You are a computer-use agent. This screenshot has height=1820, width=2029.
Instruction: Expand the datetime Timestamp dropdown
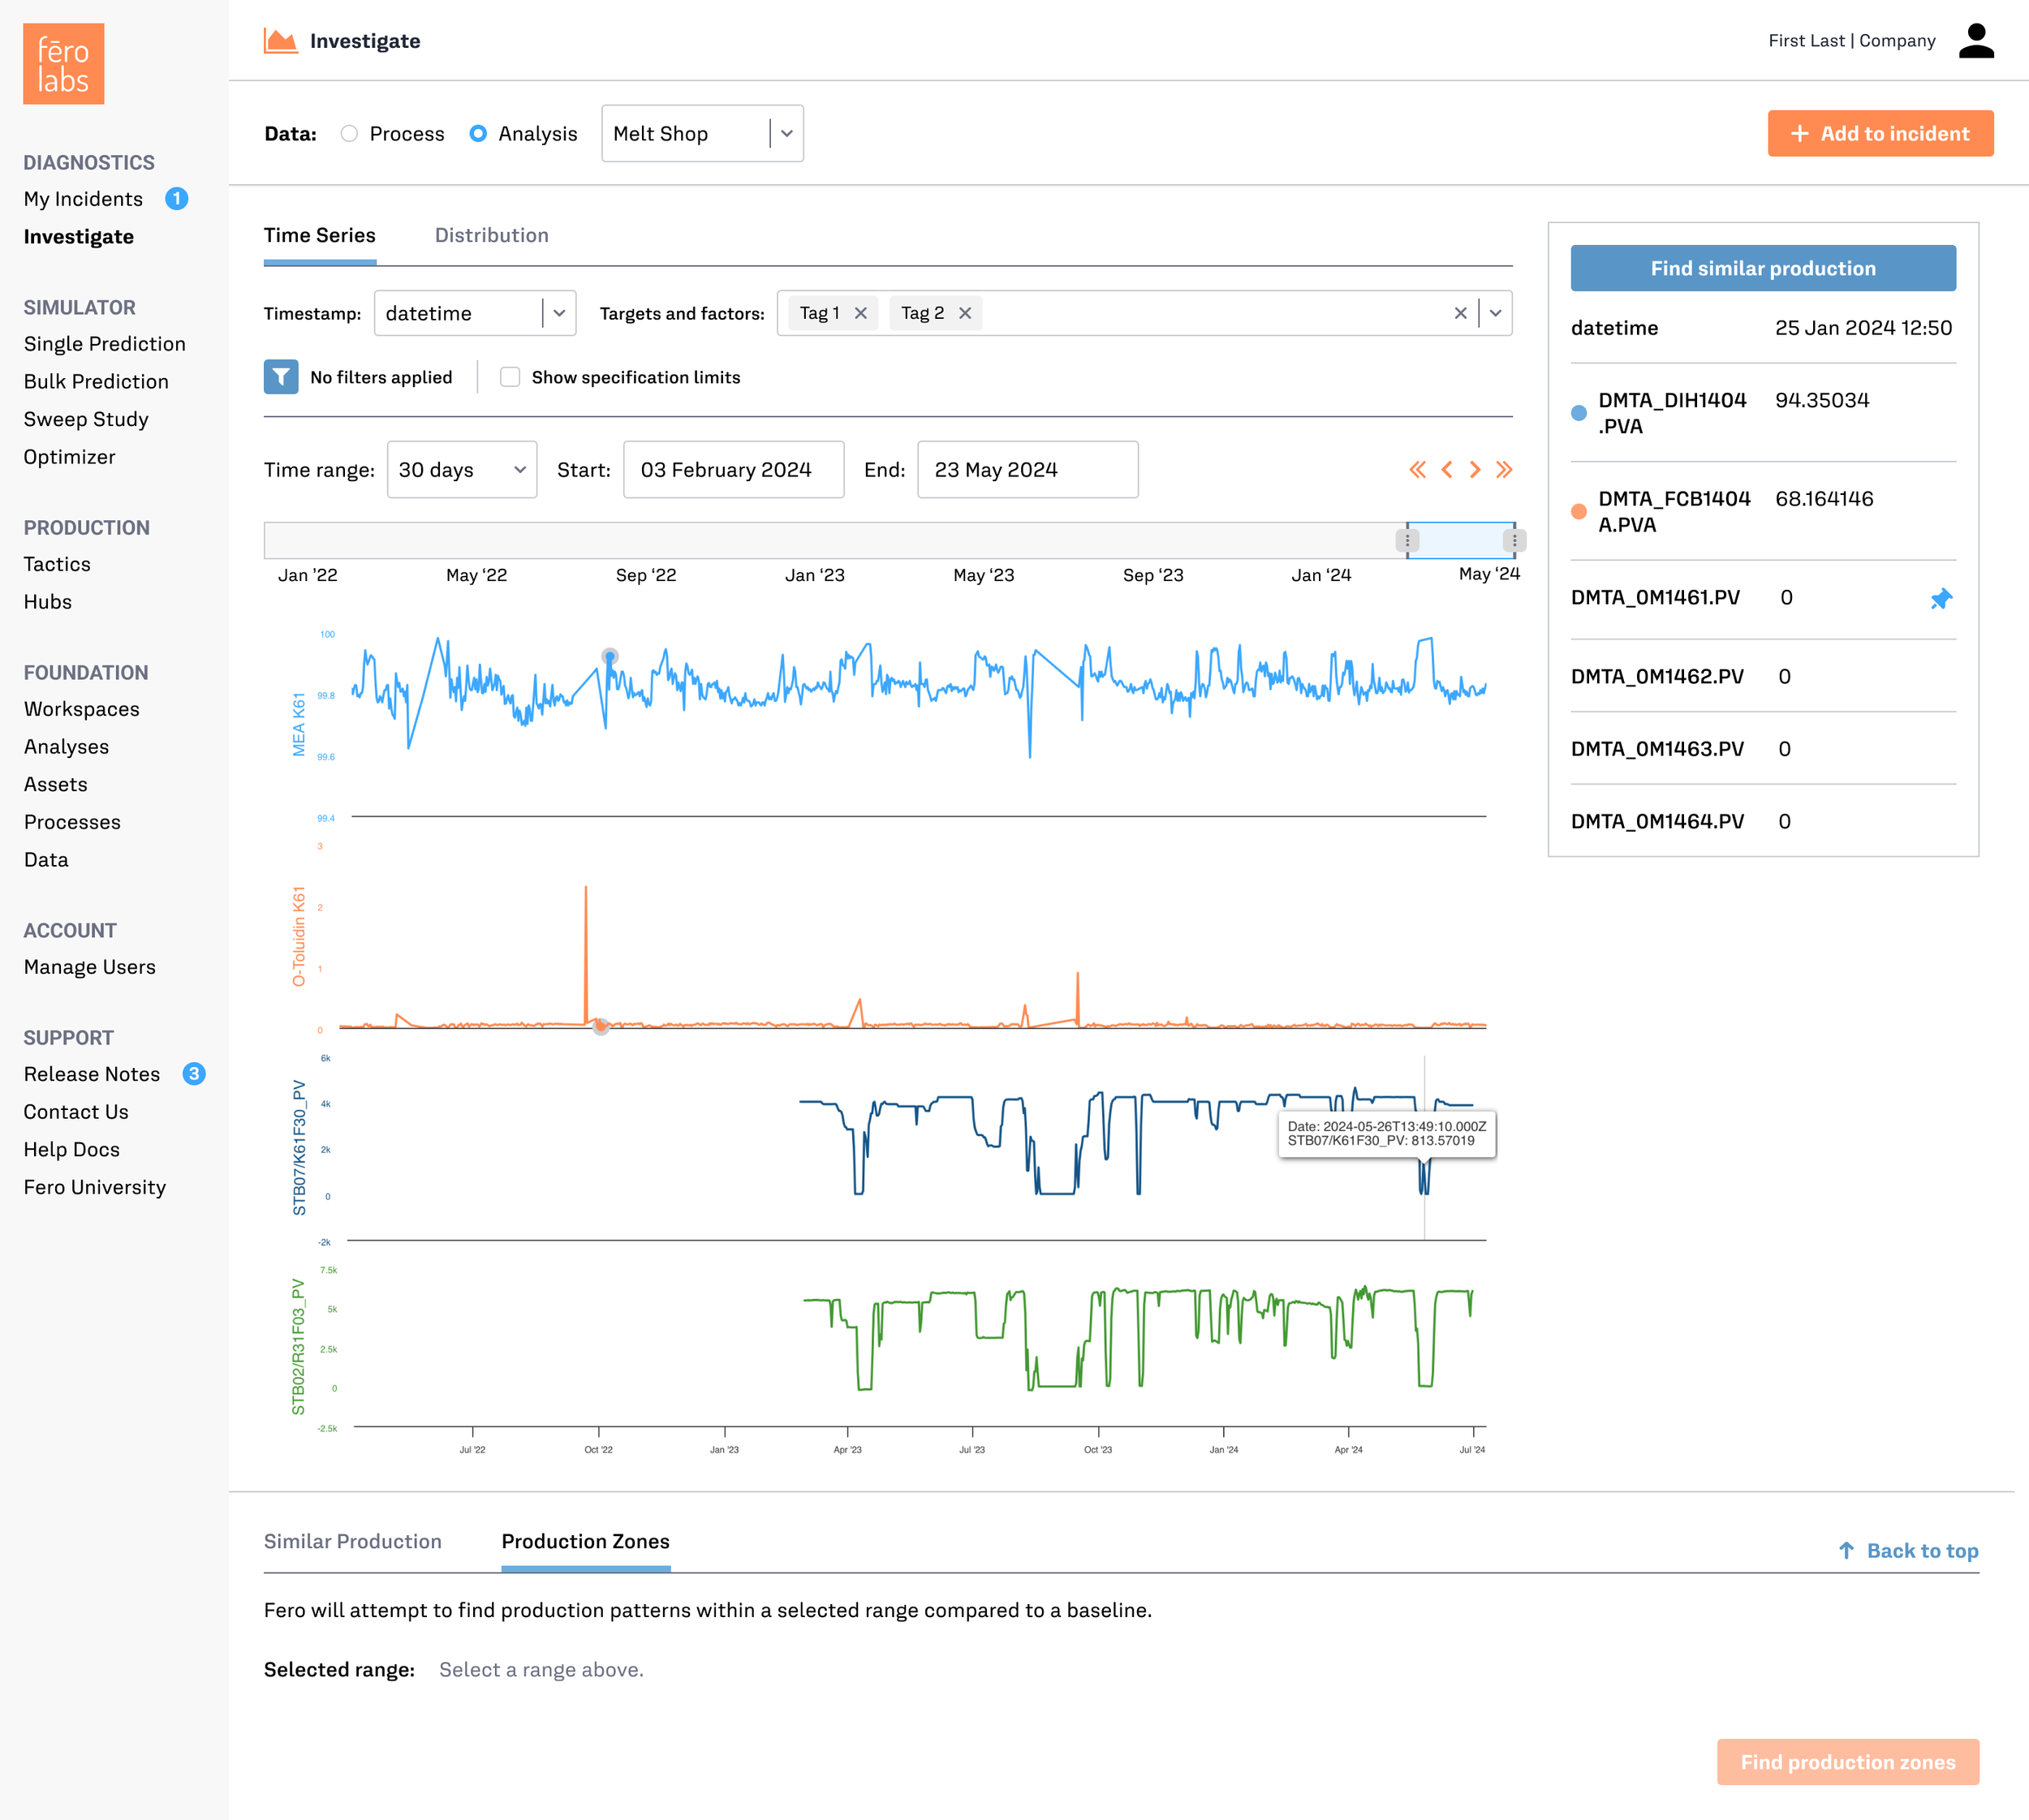475,313
